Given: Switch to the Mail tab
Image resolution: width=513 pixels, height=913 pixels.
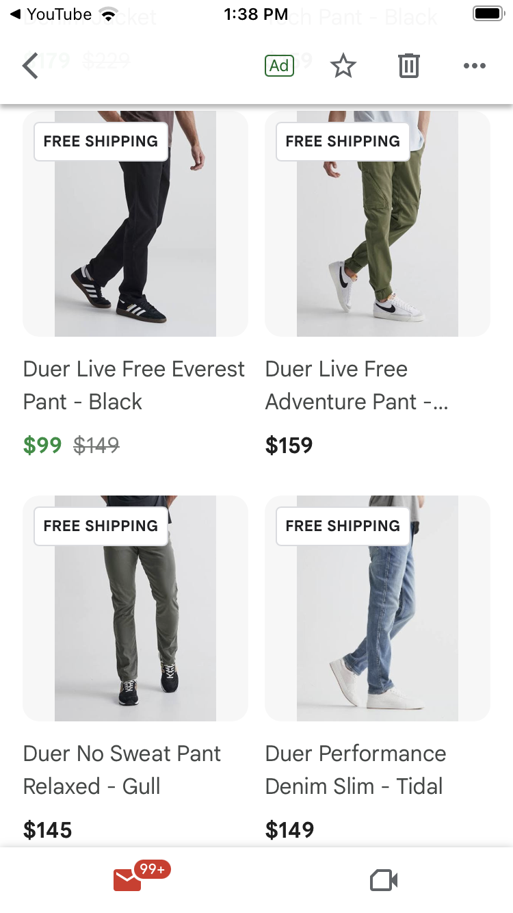Looking at the screenshot, I should coord(128,879).
